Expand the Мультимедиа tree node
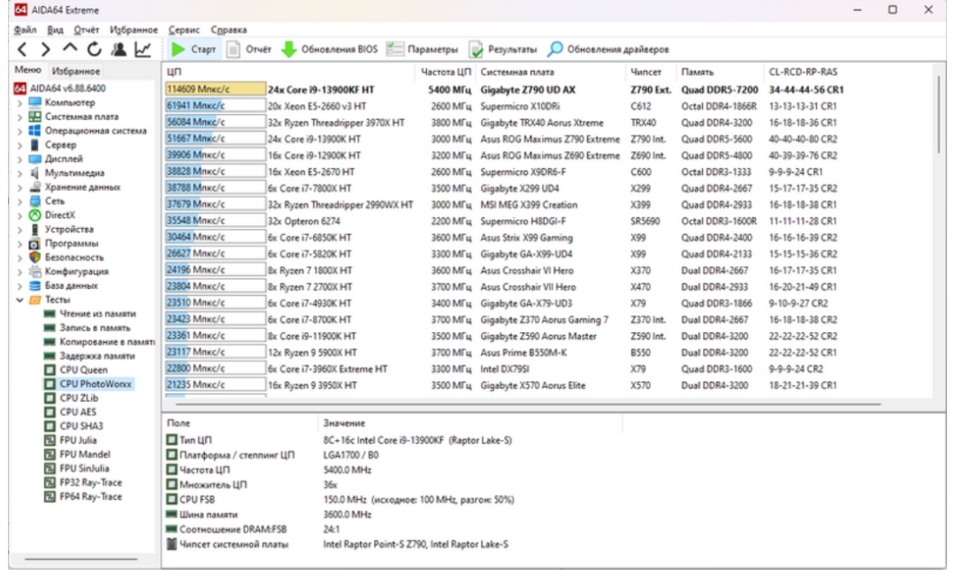 (x=19, y=173)
